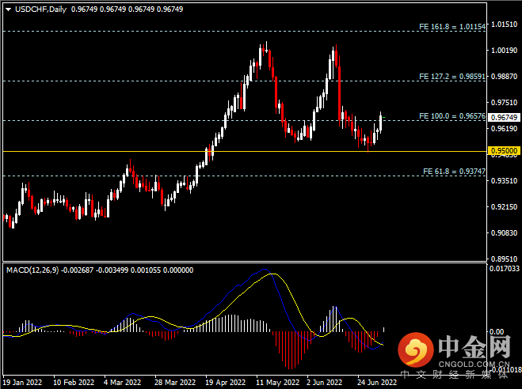
Task: Click the 1.00190 price axis value
Action: click(504, 50)
